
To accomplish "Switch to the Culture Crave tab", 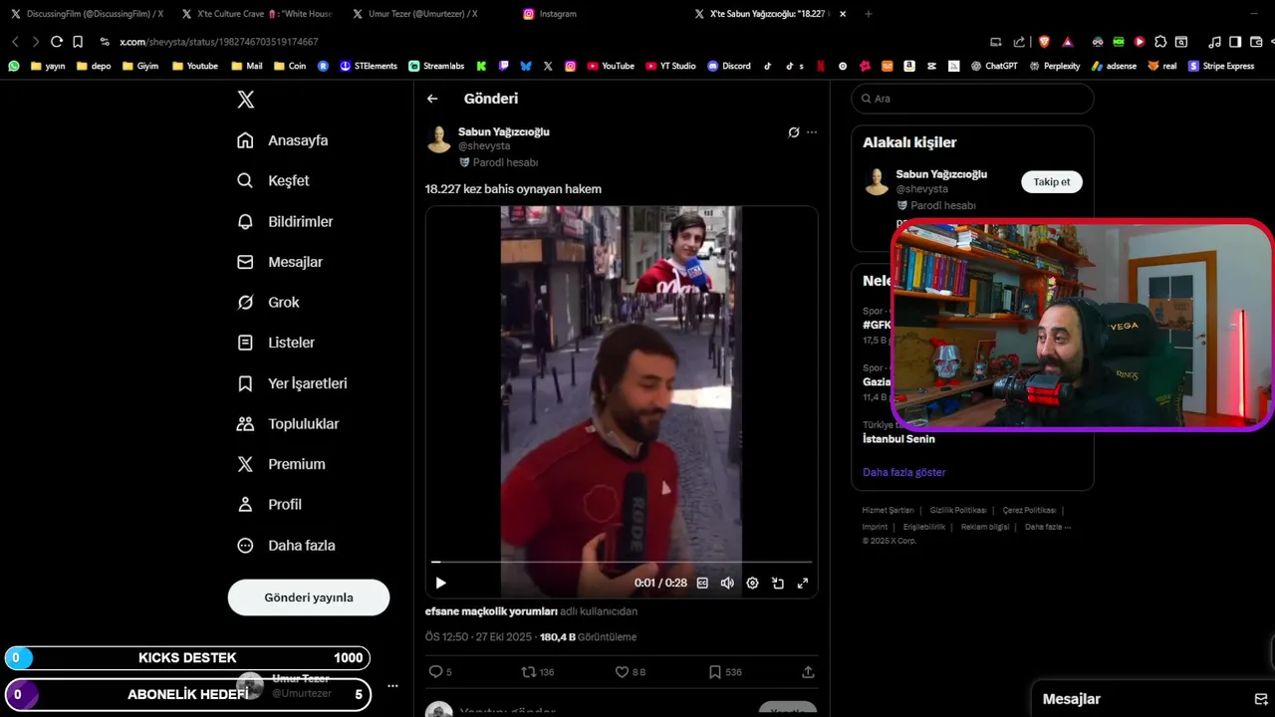I will coord(257,14).
